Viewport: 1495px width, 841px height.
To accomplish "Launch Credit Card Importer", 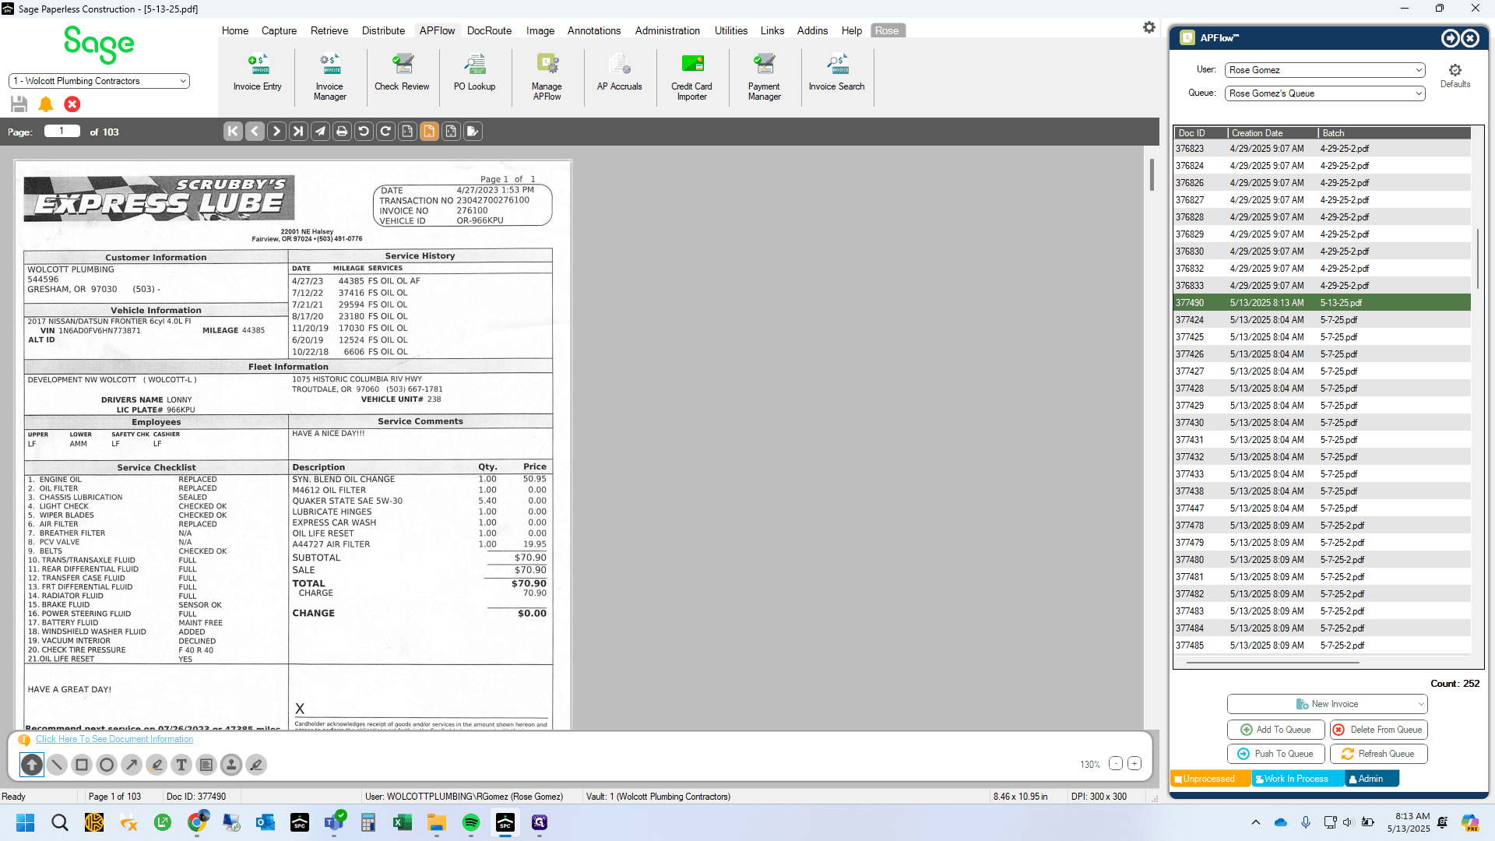I will tap(692, 78).
